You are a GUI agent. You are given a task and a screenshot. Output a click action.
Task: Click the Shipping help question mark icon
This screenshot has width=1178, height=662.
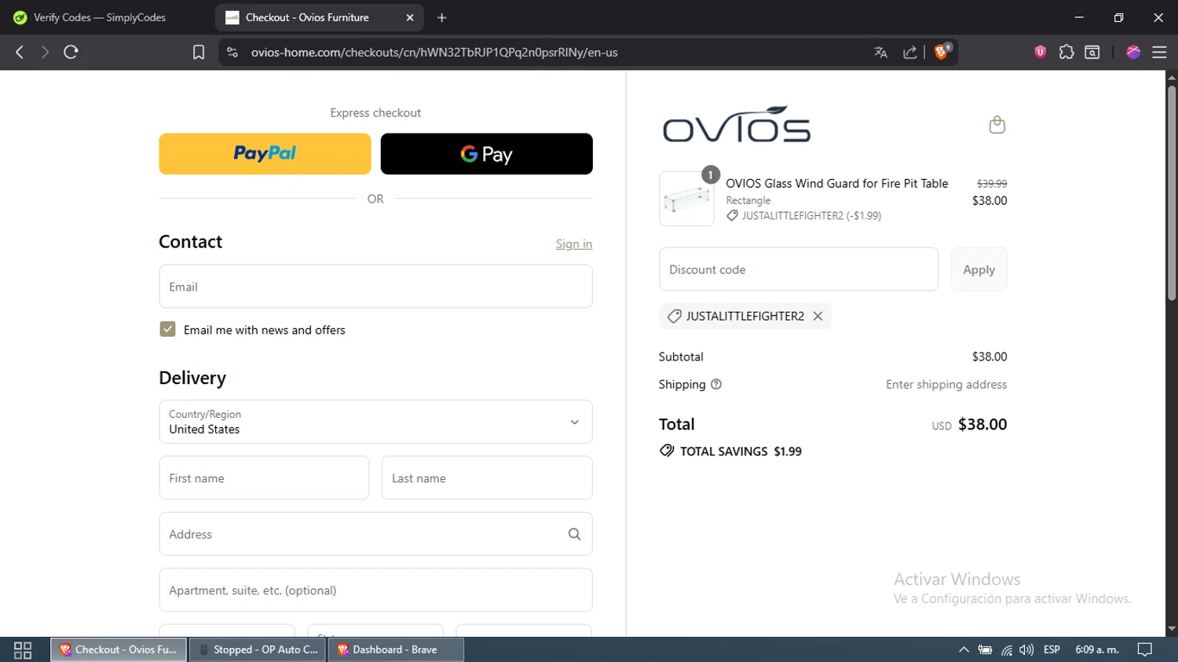point(715,385)
